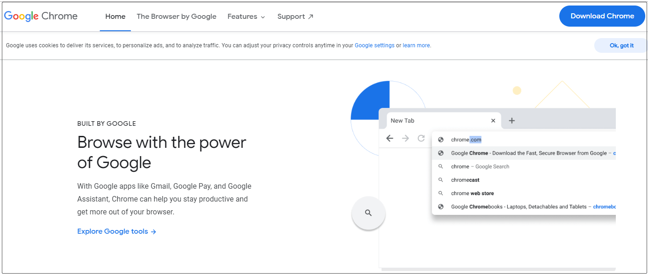Open the Google settings link

(x=375, y=45)
